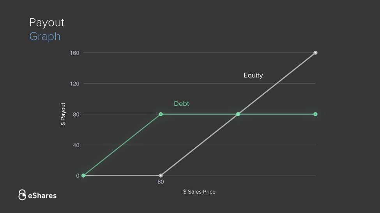The width and height of the screenshot is (380, 213).
Task: Click the 80 label below the x-axis
Action: click(x=161, y=182)
